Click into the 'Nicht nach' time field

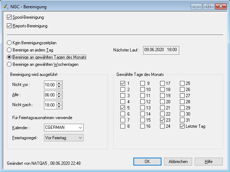pos(50,105)
